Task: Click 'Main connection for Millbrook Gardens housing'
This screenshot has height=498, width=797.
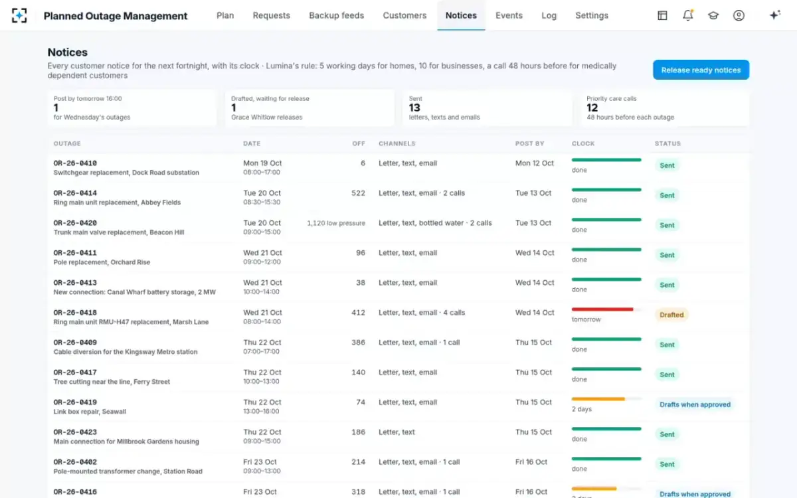Action: [x=126, y=442]
